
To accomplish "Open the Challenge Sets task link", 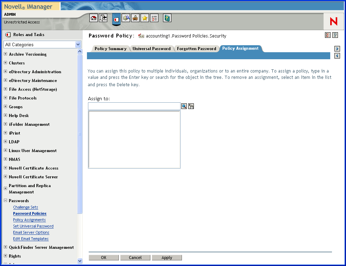I will click(25, 207).
